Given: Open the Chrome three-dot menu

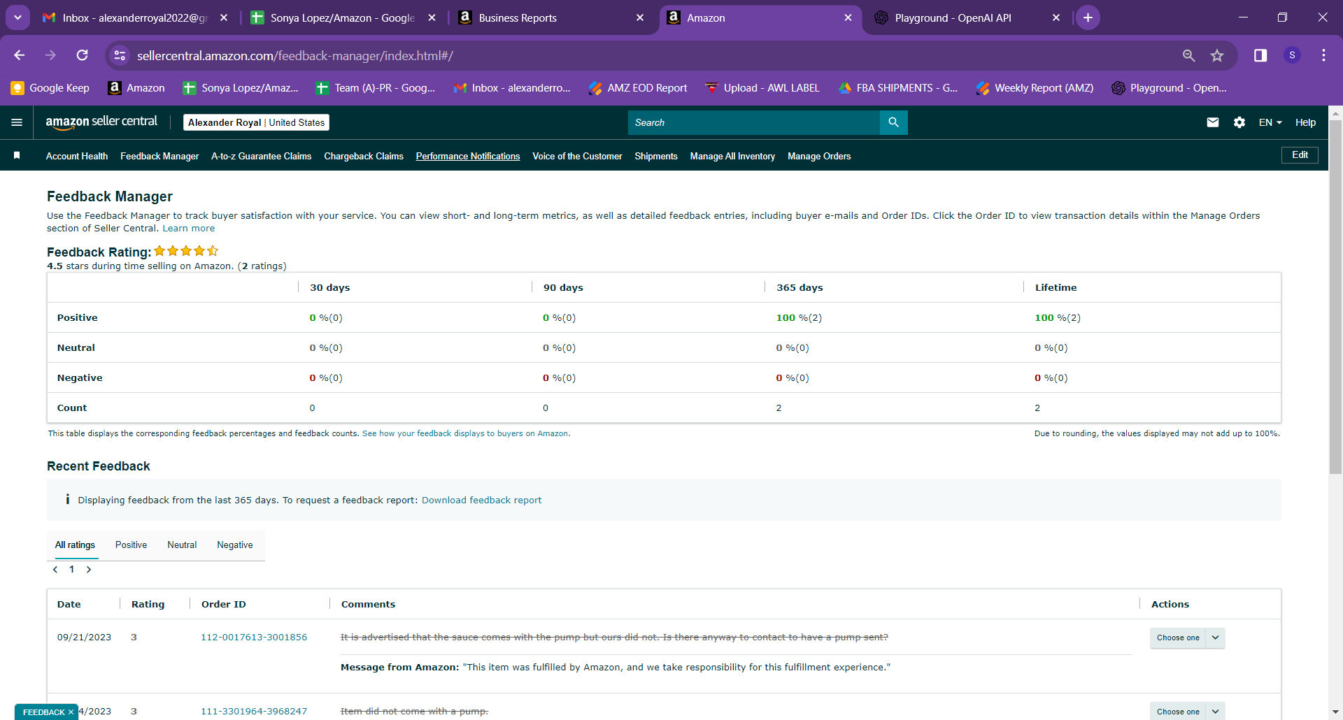Looking at the screenshot, I should click(x=1323, y=55).
